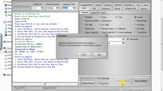Select the Calibration radio button
Image resolution: width=163 pixels, height=91 pixels.
point(116,29)
